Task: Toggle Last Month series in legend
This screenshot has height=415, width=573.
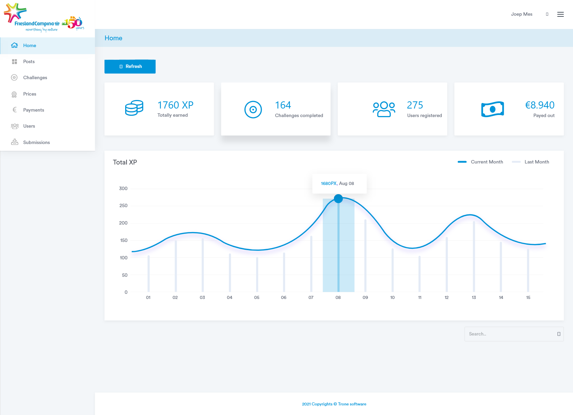Action: 531,162
